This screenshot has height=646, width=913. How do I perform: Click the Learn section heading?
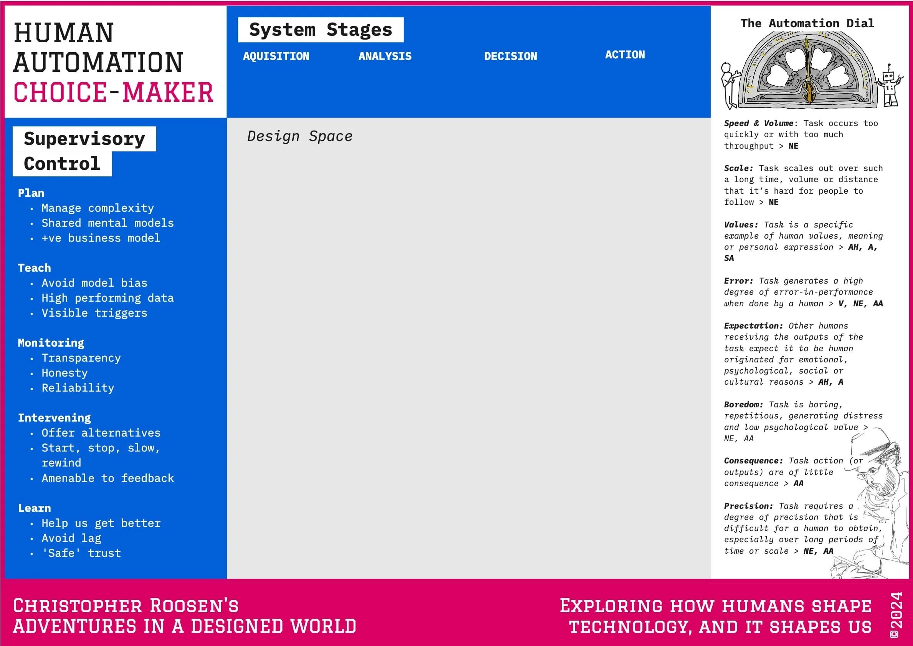click(34, 508)
